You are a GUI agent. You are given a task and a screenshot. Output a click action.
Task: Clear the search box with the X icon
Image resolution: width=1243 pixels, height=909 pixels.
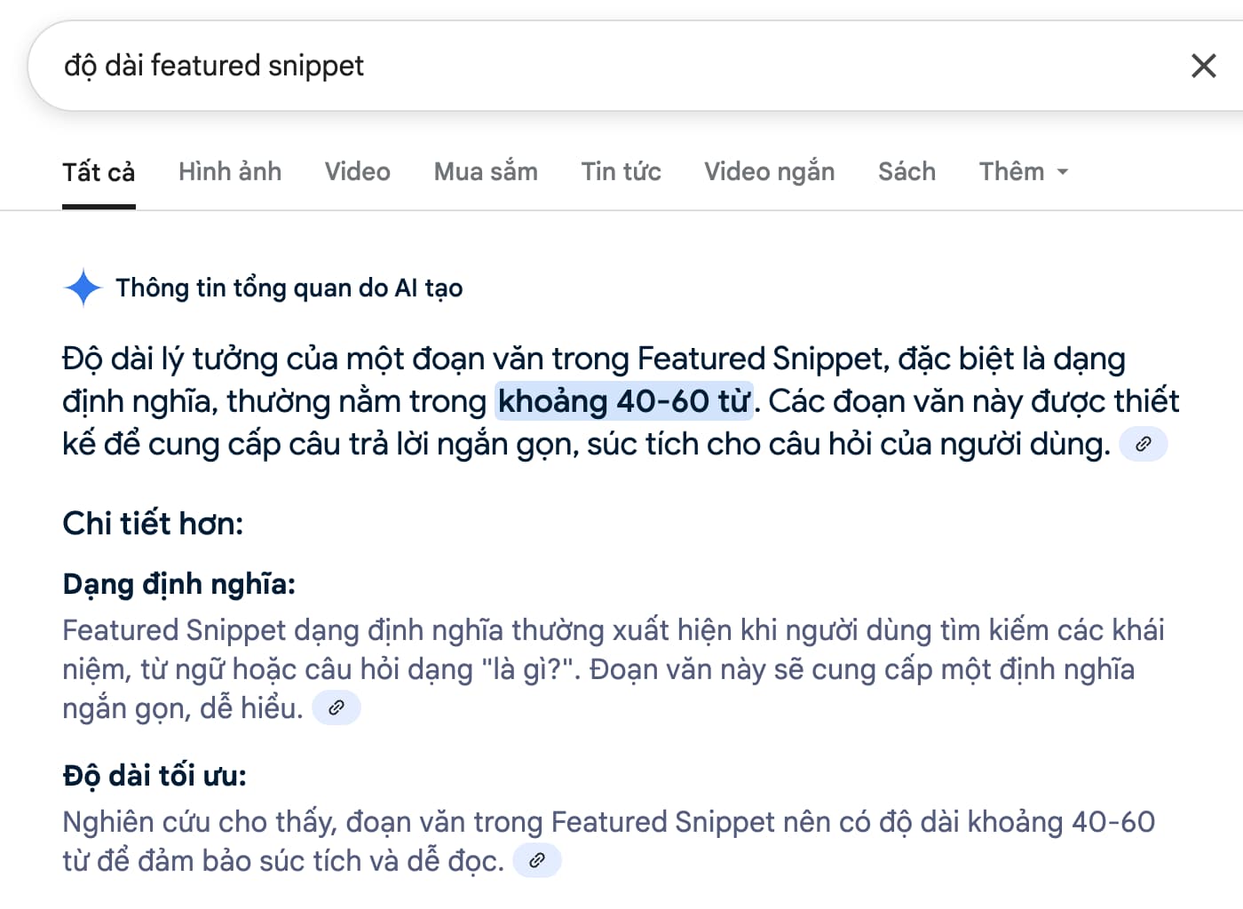point(1203,66)
